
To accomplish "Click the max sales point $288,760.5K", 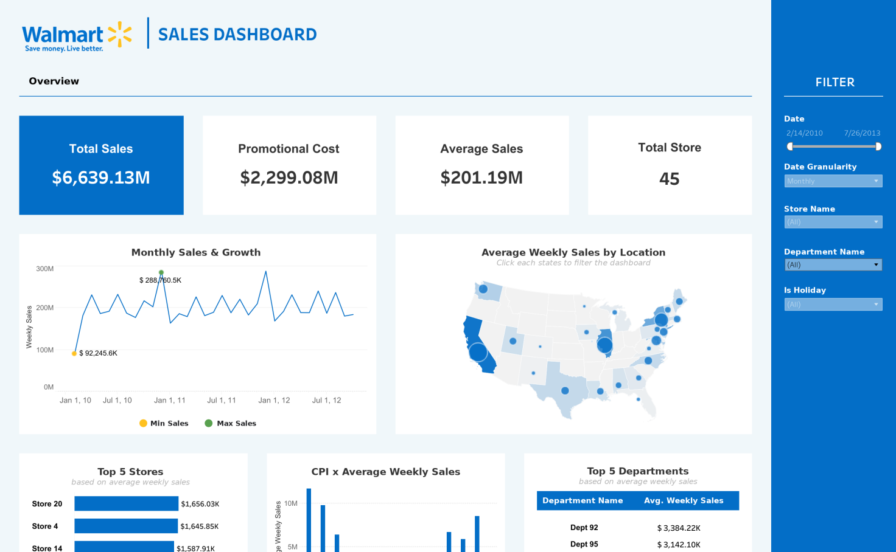I will pyautogui.click(x=161, y=272).
